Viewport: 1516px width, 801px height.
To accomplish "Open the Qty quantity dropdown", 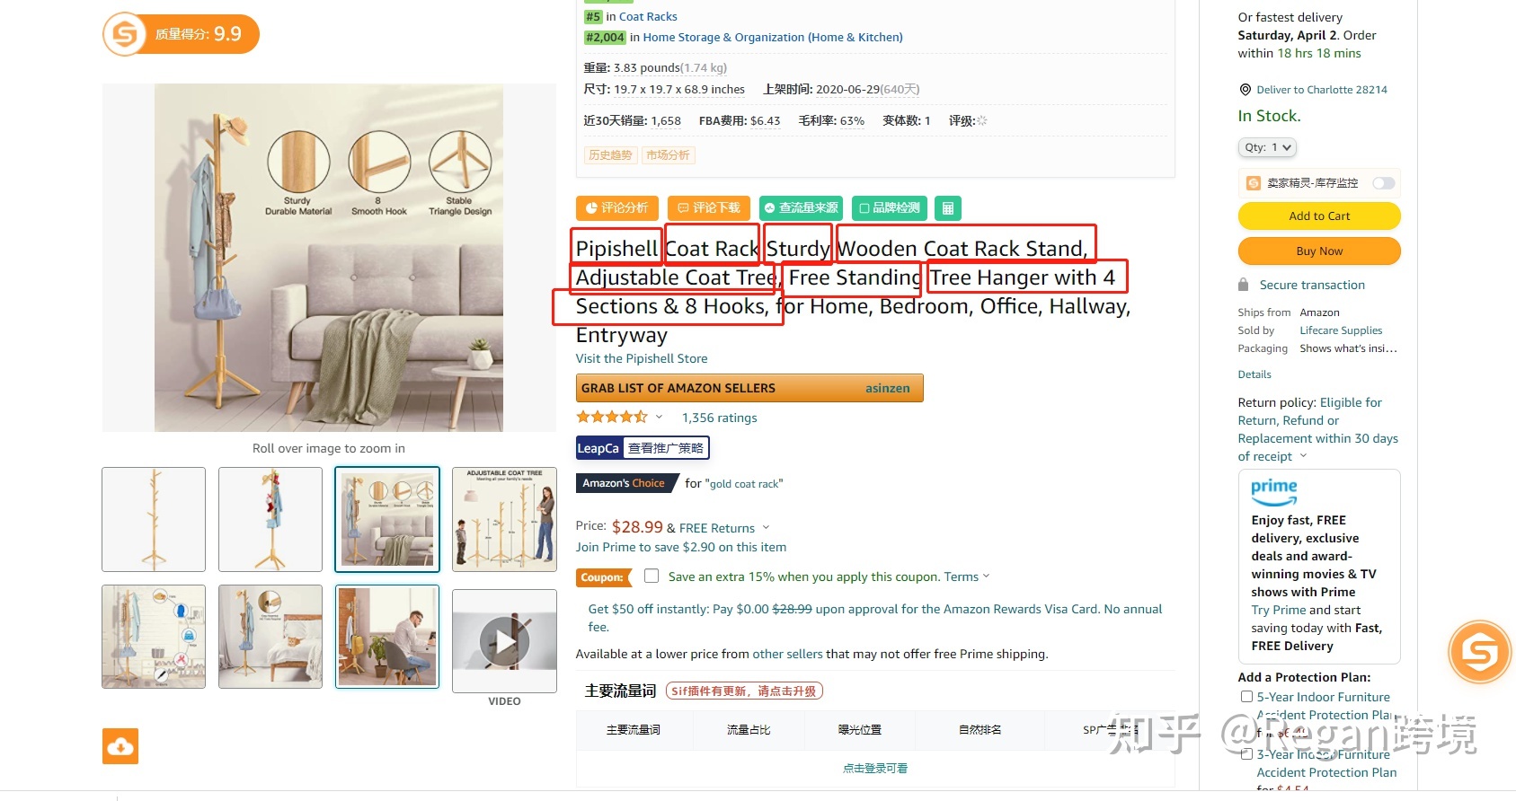I will 1267,147.
